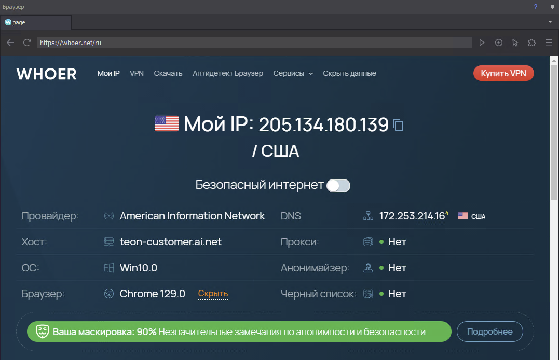Click the W favicon on the page tab
The width and height of the screenshot is (559, 360).
click(8, 22)
